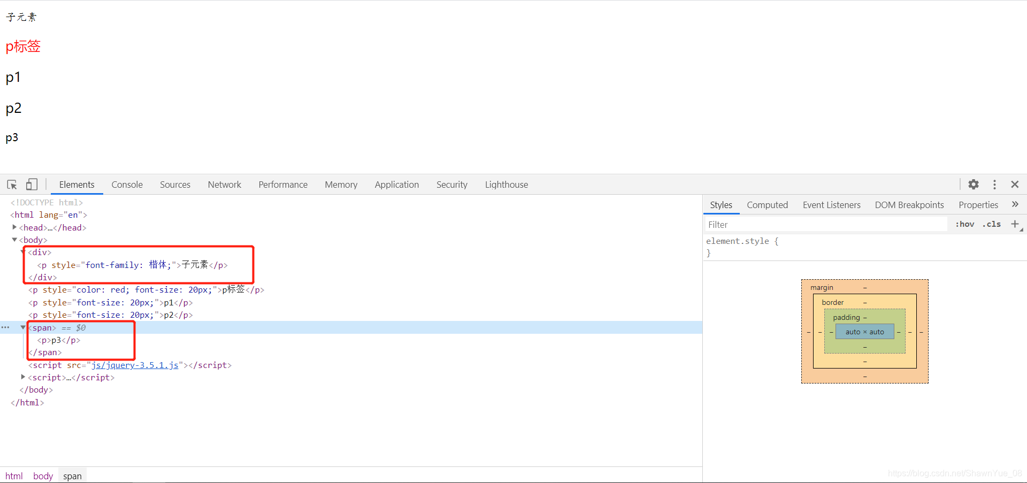Select the Computed sidebar tab

click(x=768, y=205)
